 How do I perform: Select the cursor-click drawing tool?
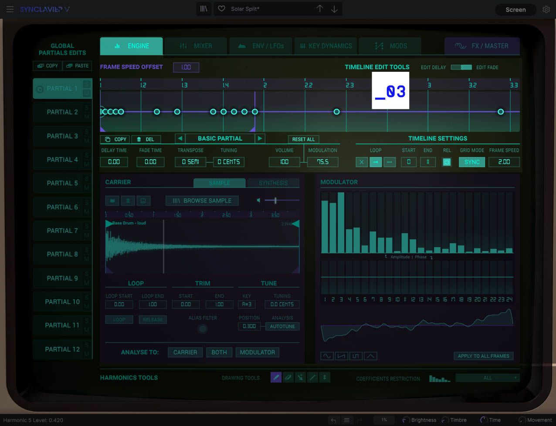(x=300, y=378)
